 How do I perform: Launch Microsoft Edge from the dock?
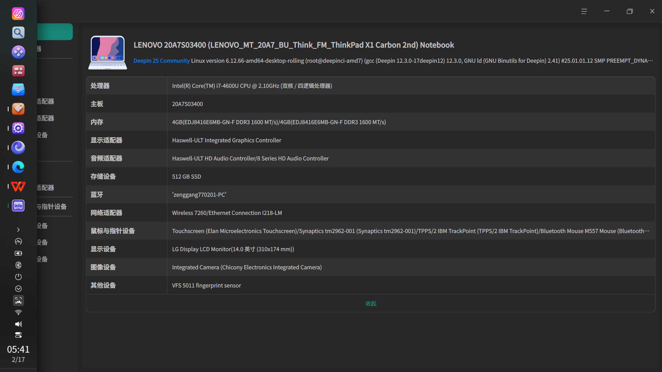click(18, 167)
